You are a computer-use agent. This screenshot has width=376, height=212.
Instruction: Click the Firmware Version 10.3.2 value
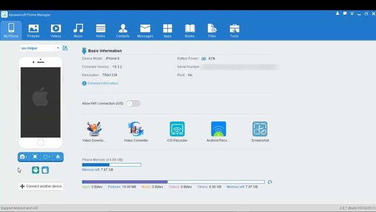117,67
